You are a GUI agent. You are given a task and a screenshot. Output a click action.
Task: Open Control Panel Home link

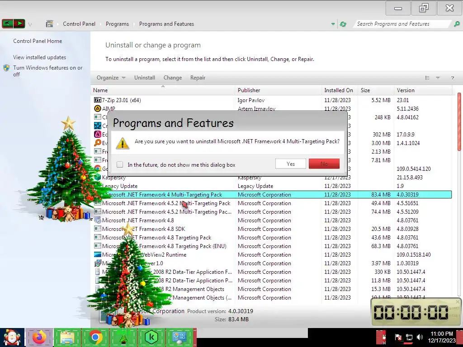click(x=38, y=41)
